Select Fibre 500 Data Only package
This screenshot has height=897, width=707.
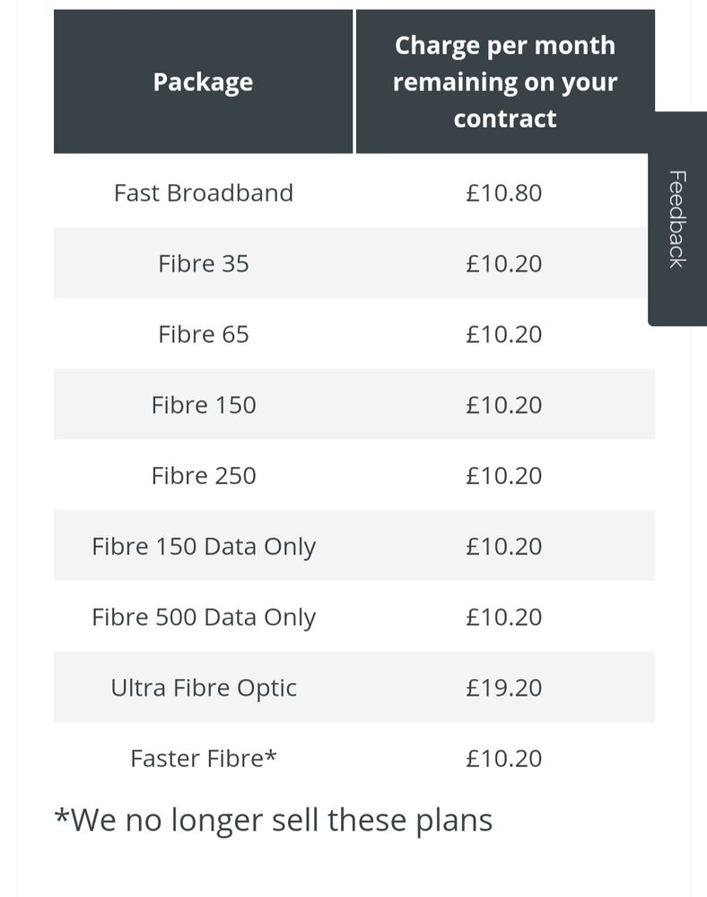click(x=204, y=618)
